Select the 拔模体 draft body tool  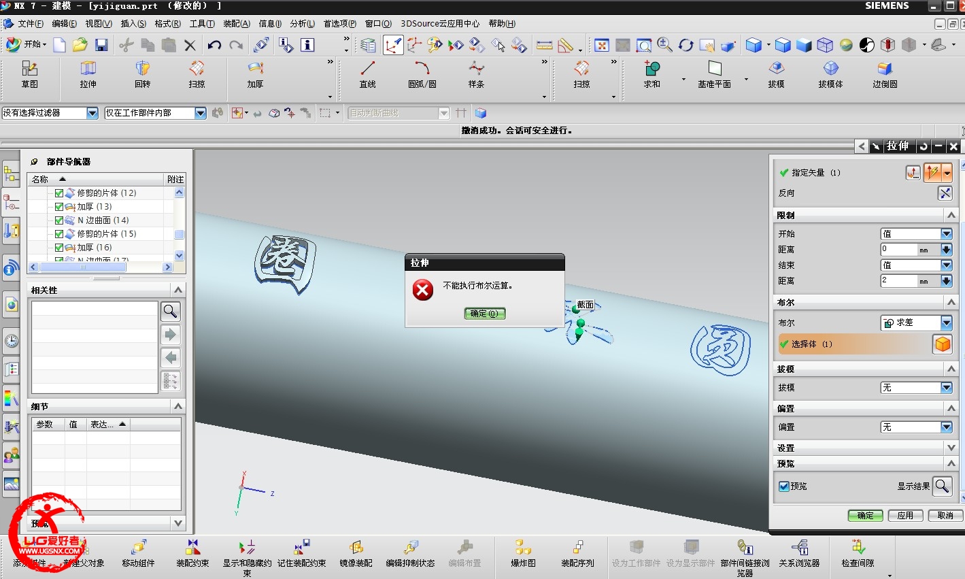point(830,74)
